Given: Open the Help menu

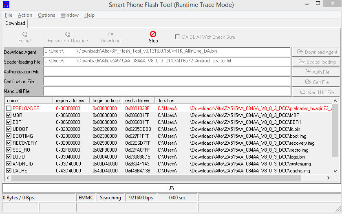Looking at the screenshot, I should [89, 15].
